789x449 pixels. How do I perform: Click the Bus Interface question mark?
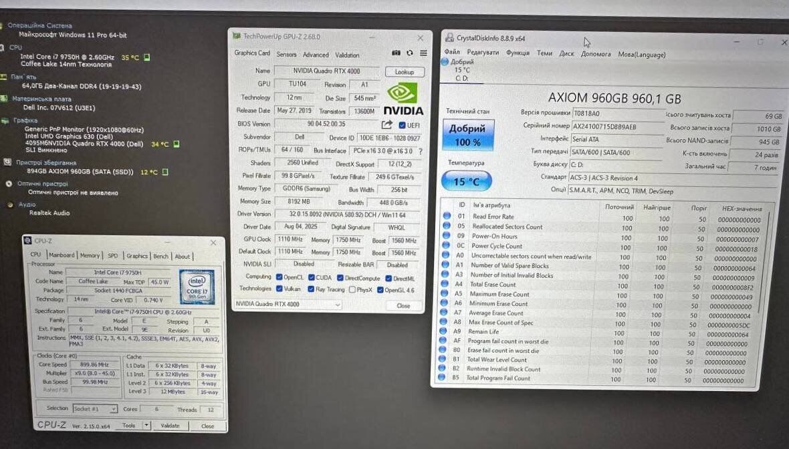pyautogui.click(x=420, y=151)
